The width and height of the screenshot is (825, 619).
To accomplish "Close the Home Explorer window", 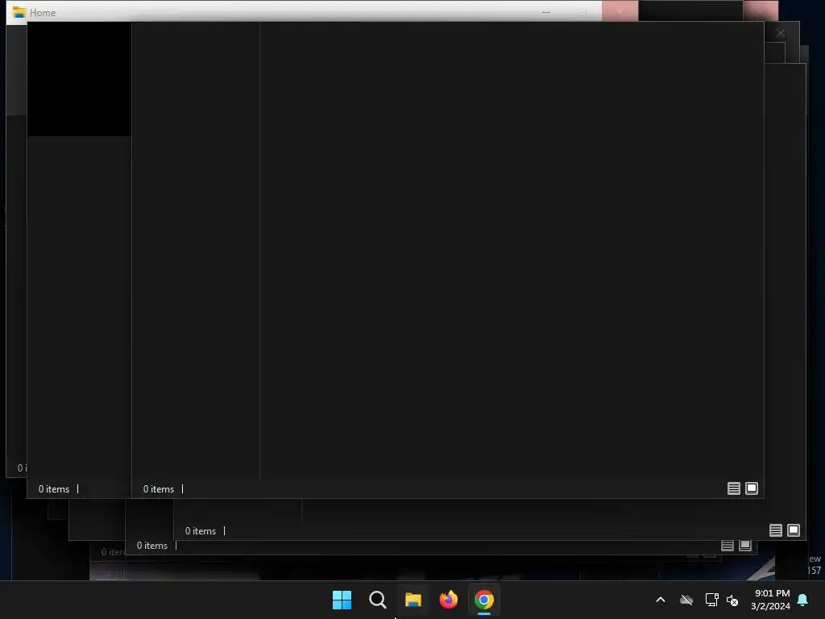I will 620,11.
